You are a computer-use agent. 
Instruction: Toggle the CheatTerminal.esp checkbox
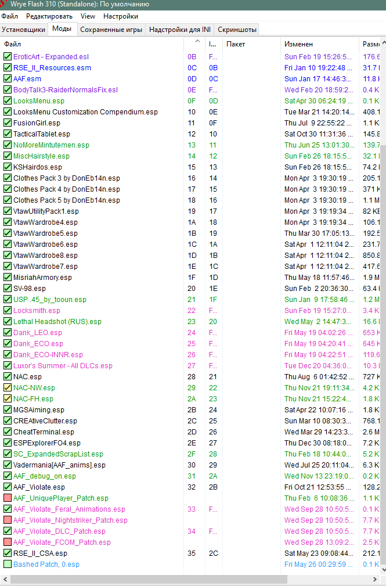pyautogui.click(x=8, y=432)
